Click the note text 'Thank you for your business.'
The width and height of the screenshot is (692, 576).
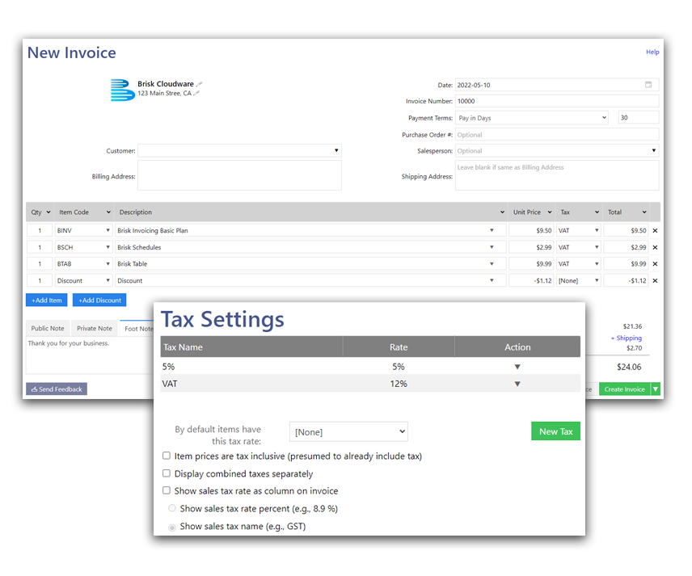(69, 343)
